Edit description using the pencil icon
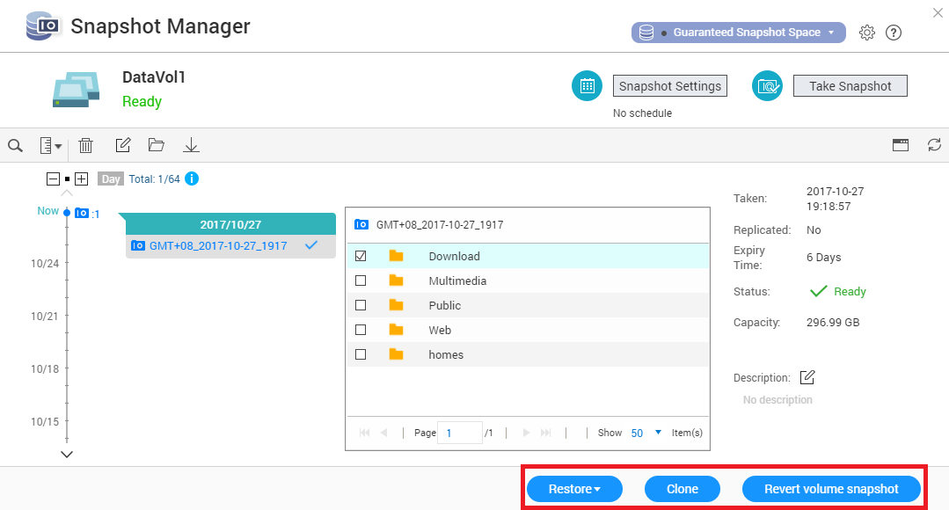 click(x=807, y=377)
